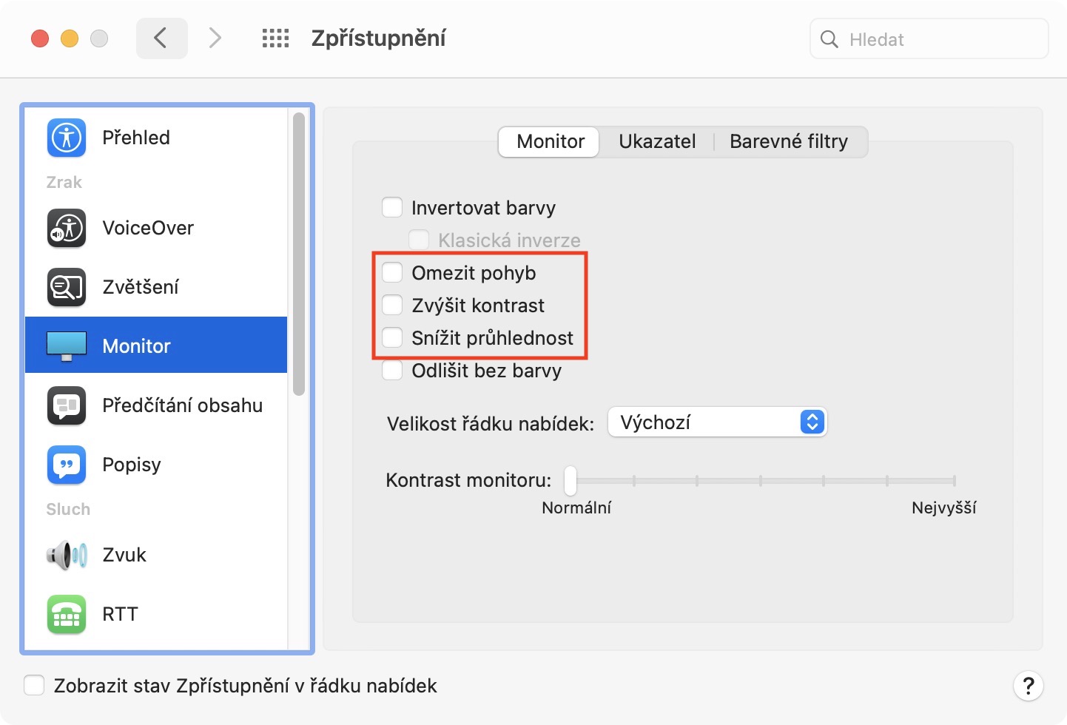Toggle the Omezit pohyb checkbox
The width and height of the screenshot is (1067, 725).
[x=392, y=273]
